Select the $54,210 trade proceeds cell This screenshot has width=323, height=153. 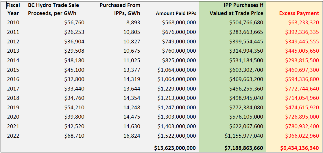[x=74, y=107]
